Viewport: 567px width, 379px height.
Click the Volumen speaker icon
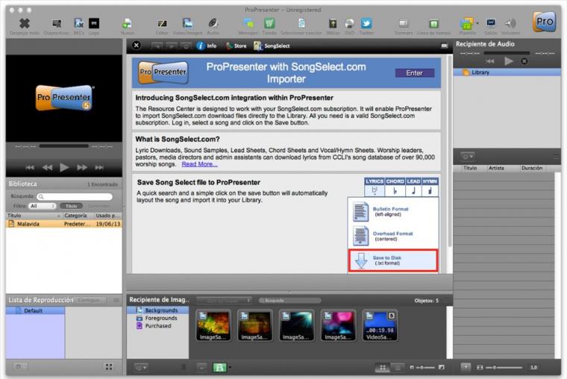[x=510, y=23]
